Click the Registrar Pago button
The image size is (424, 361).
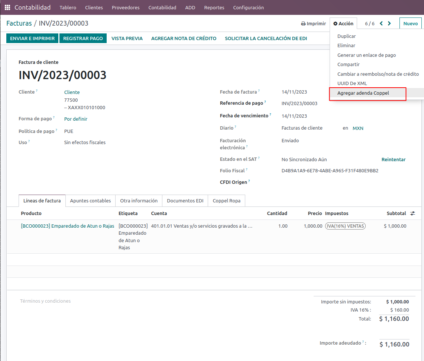coord(83,38)
